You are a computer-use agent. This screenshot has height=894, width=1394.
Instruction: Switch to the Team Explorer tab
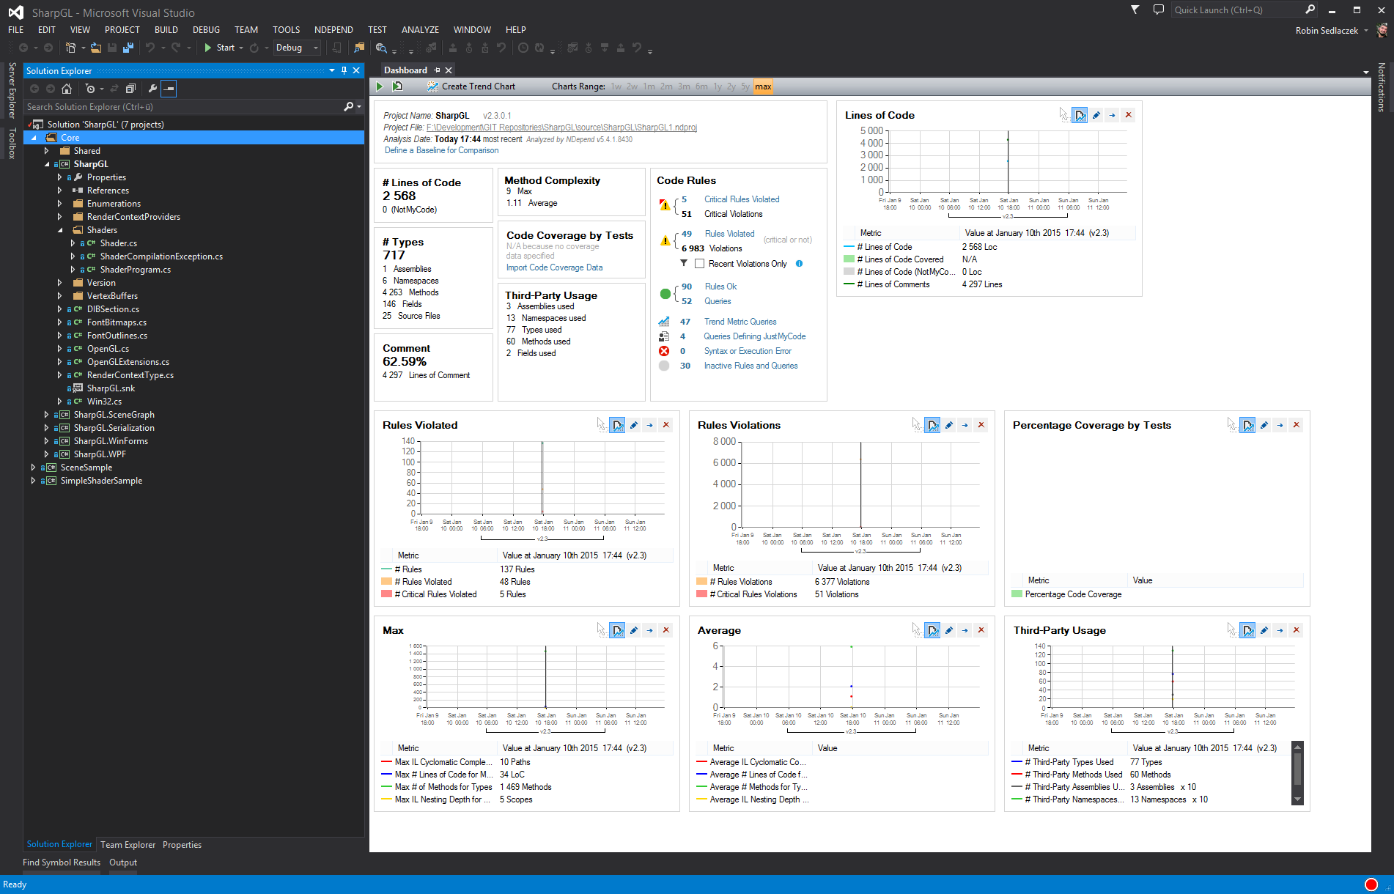(x=128, y=845)
